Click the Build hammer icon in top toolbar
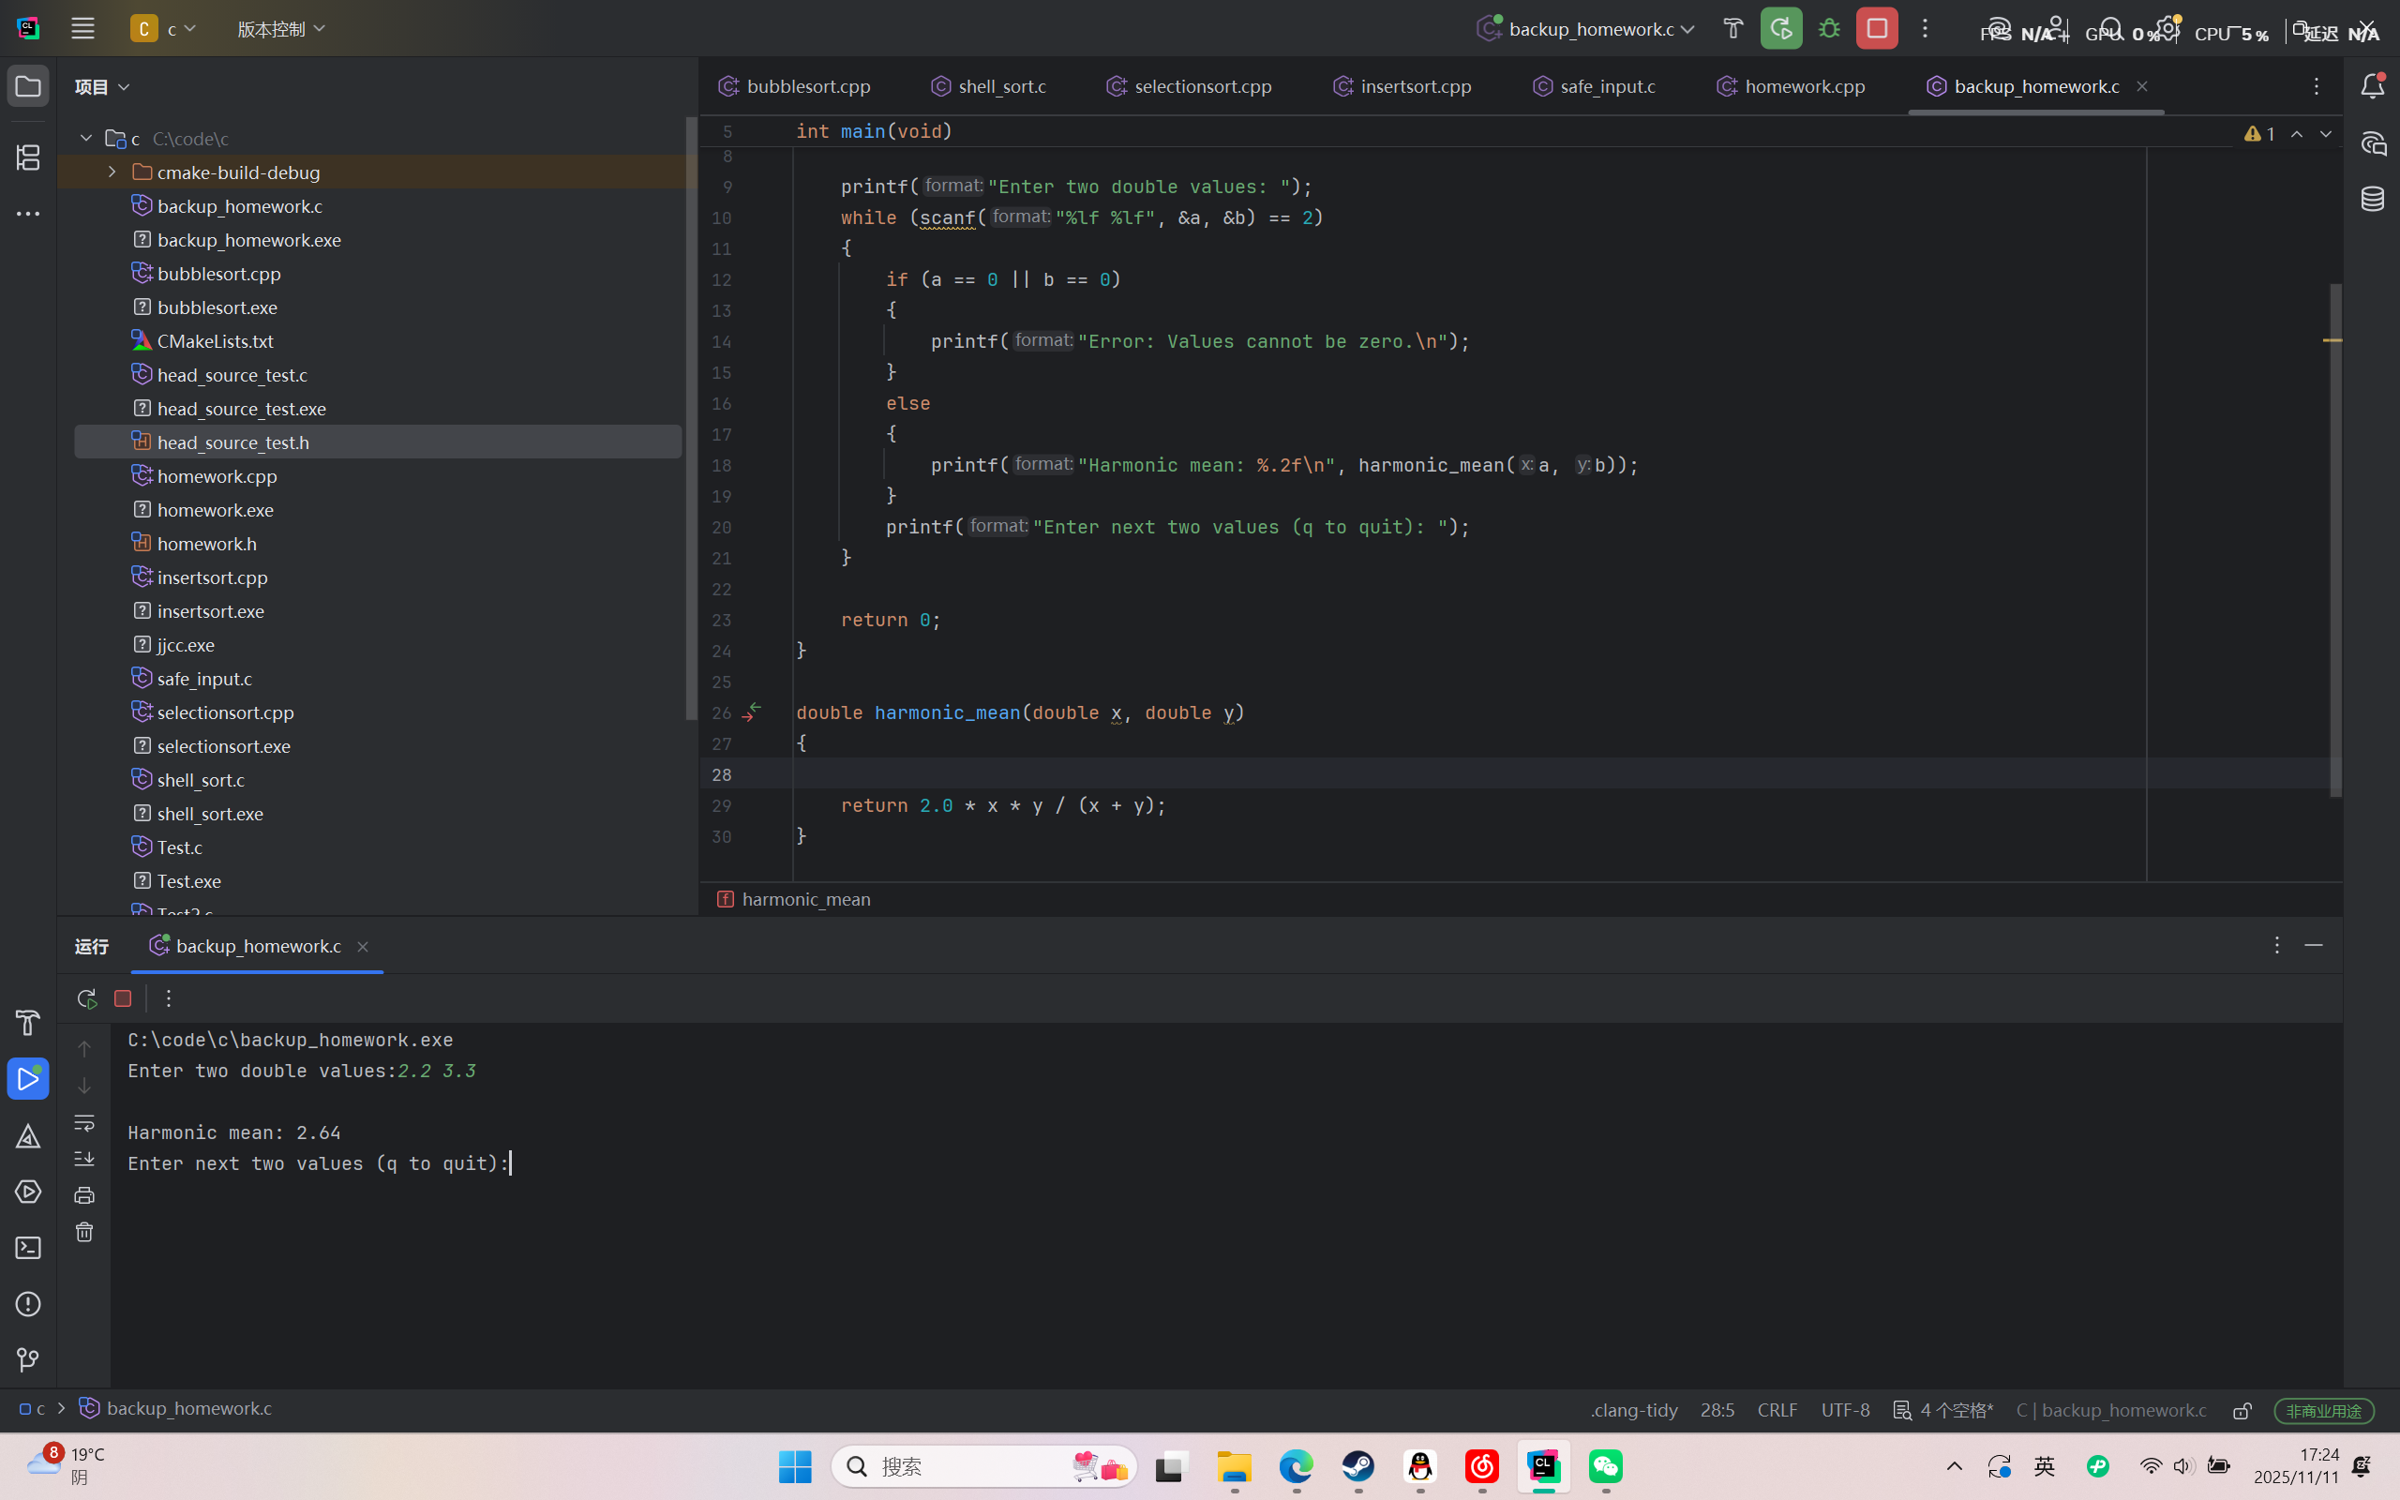The height and width of the screenshot is (1500, 2400). (x=1732, y=29)
